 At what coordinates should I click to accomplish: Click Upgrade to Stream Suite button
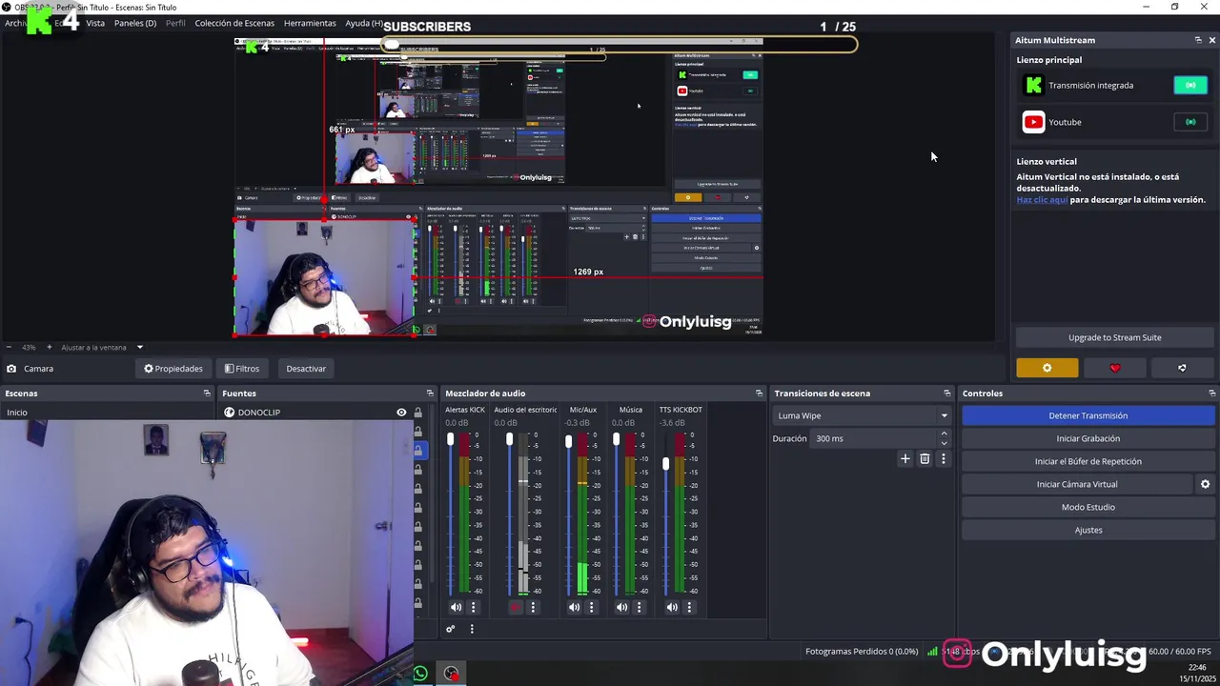click(x=1115, y=337)
